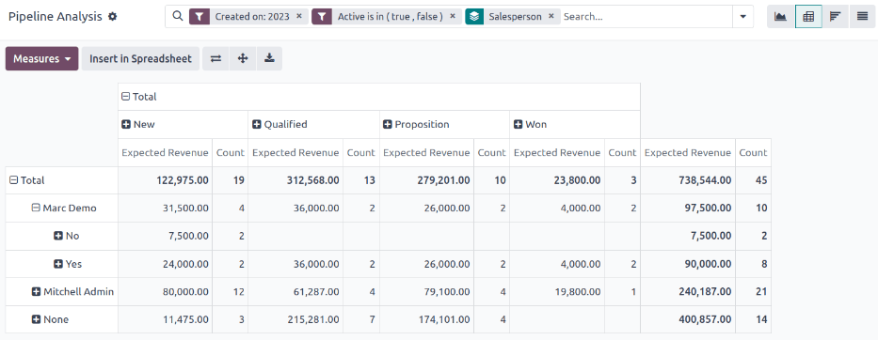Click the 23,800.00 cell
The width and height of the screenshot is (878, 340).
(557, 180)
